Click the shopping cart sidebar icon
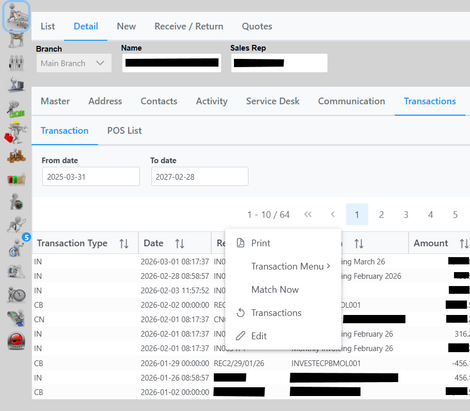The width and height of the screenshot is (470, 411). pyautogui.click(x=17, y=17)
